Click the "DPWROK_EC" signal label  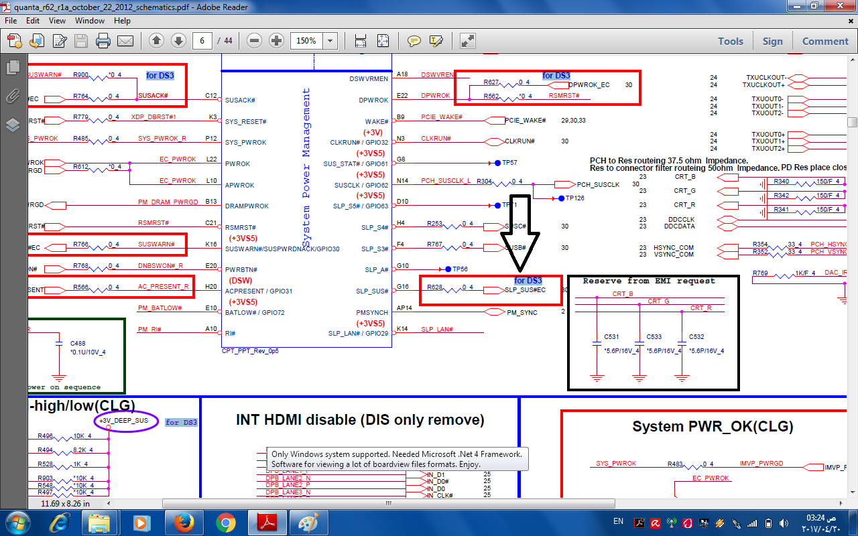[589, 85]
